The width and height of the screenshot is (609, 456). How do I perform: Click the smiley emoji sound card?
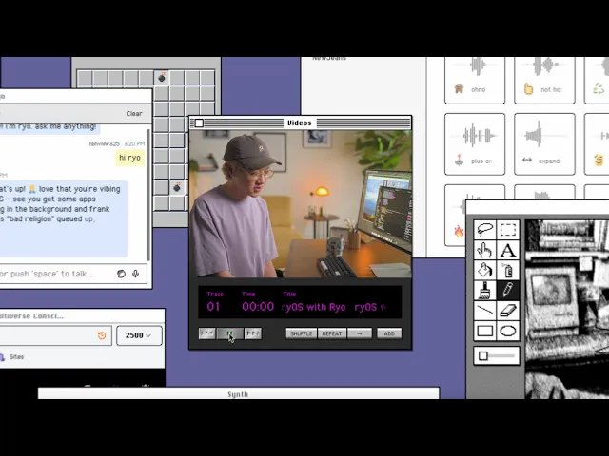[x=597, y=144]
